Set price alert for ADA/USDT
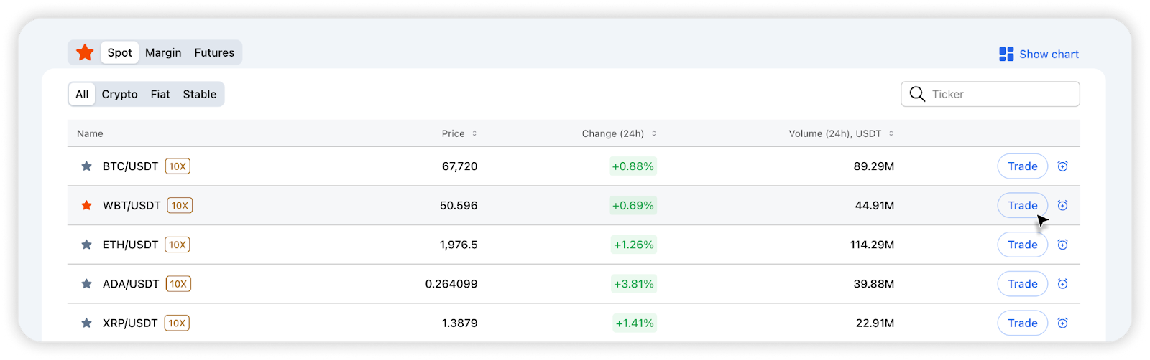 pos(1062,284)
